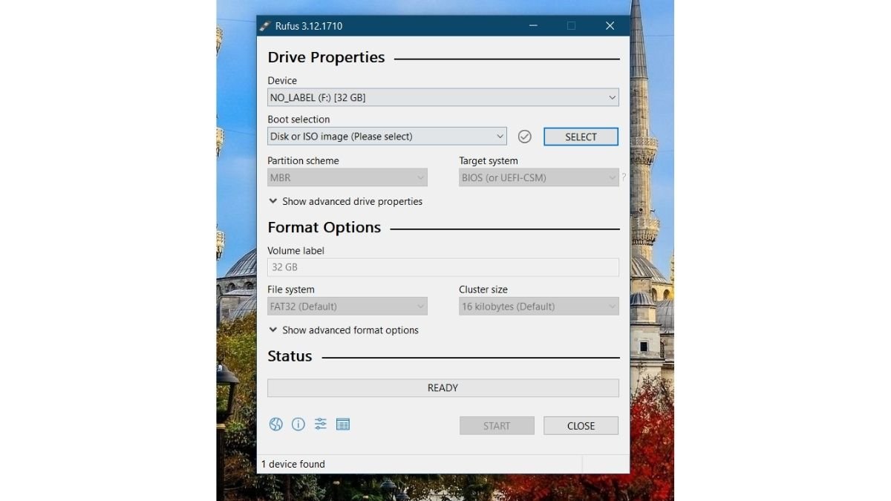Viewport: 891px width, 501px height.
Task: Click the checksum checkmark icon
Action: tap(524, 137)
